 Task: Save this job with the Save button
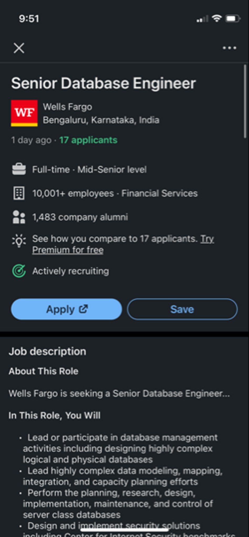[182, 309]
